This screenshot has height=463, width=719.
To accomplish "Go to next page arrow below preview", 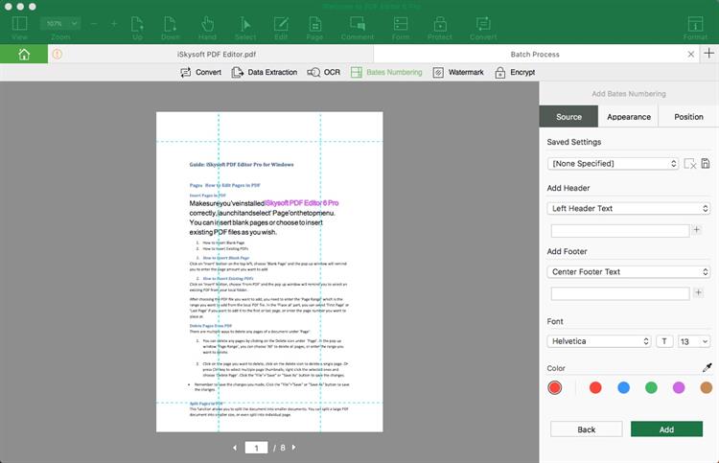I will point(294,447).
